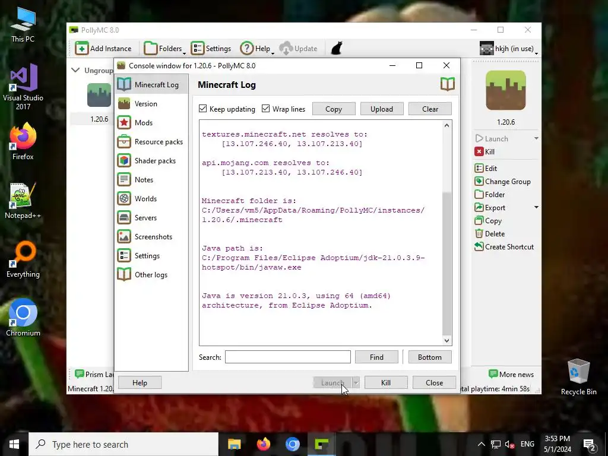Click the console Kill button

(386, 383)
